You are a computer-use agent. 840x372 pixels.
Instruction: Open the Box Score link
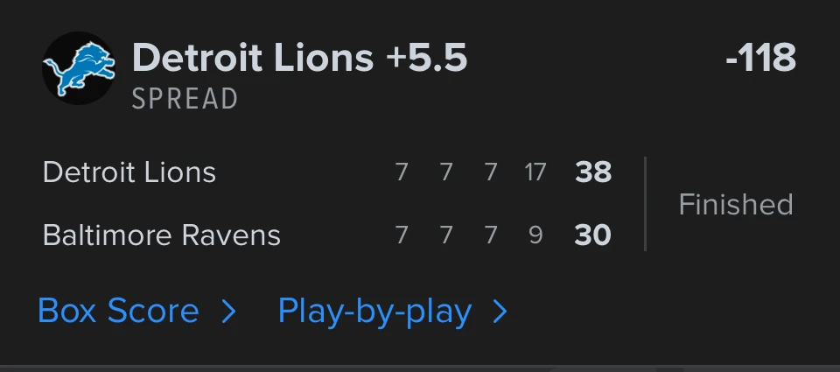[118, 311]
